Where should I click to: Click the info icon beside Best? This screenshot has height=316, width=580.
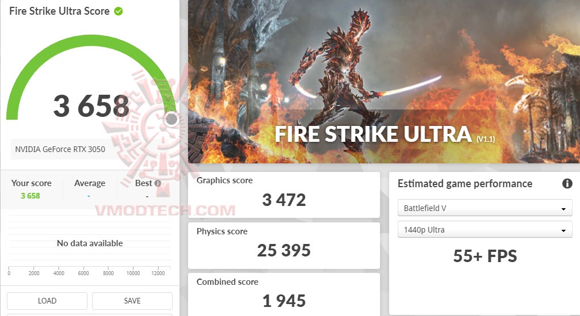(x=157, y=183)
